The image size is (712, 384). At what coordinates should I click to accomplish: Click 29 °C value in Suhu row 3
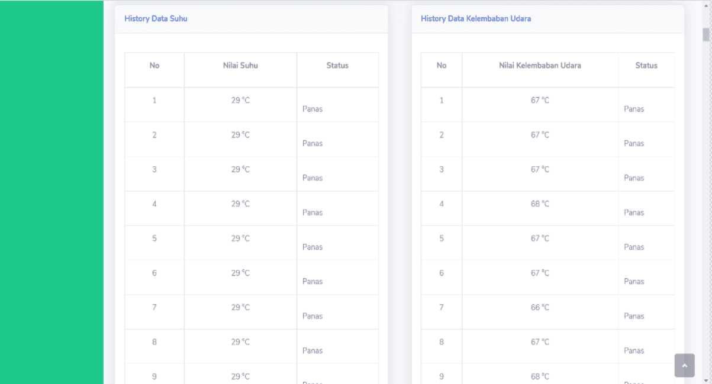(240, 169)
